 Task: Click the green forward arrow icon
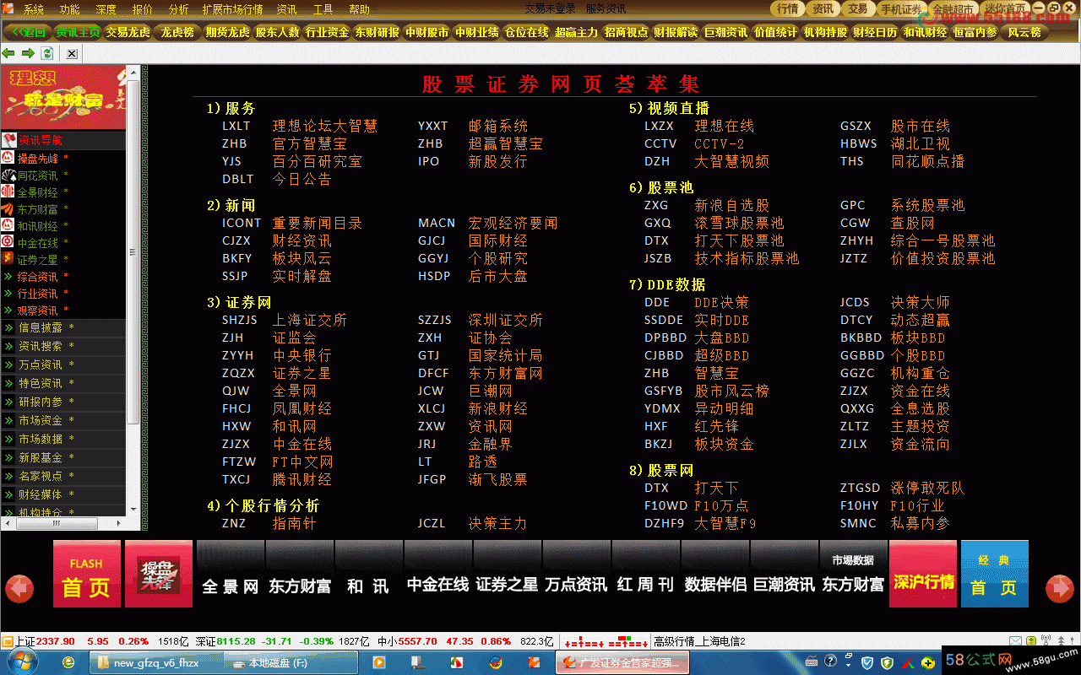[x=28, y=53]
